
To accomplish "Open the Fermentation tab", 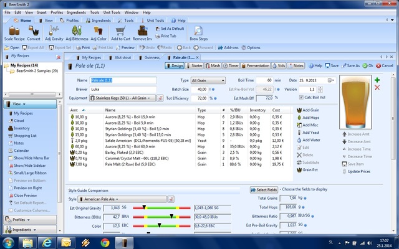I will [255, 66].
